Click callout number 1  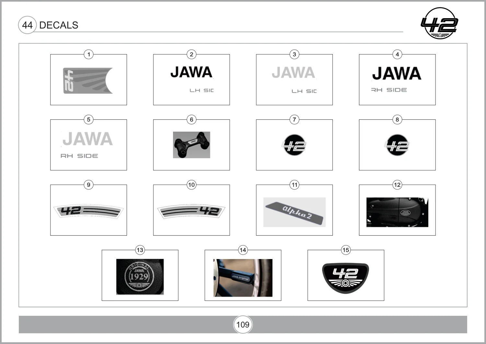pos(88,54)
